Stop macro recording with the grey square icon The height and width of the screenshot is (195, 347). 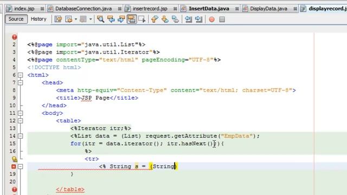point(222,19)
